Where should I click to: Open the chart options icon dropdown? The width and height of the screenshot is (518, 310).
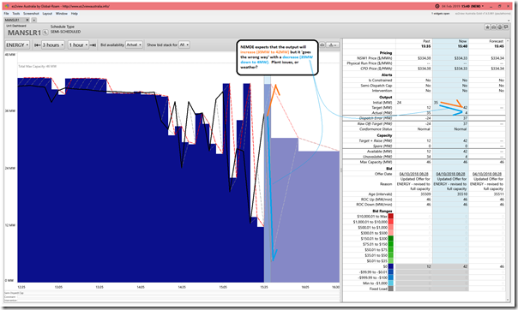333,45
